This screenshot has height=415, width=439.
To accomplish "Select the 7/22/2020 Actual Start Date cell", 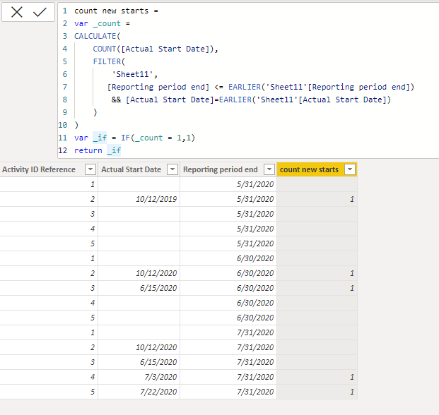I will click(x=139, y=392).
